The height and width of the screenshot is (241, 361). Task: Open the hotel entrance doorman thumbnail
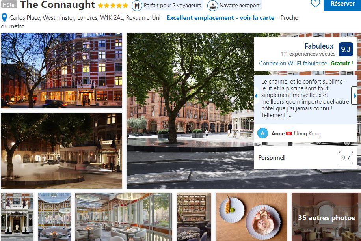pyautogui.click(x=17, y=217)
